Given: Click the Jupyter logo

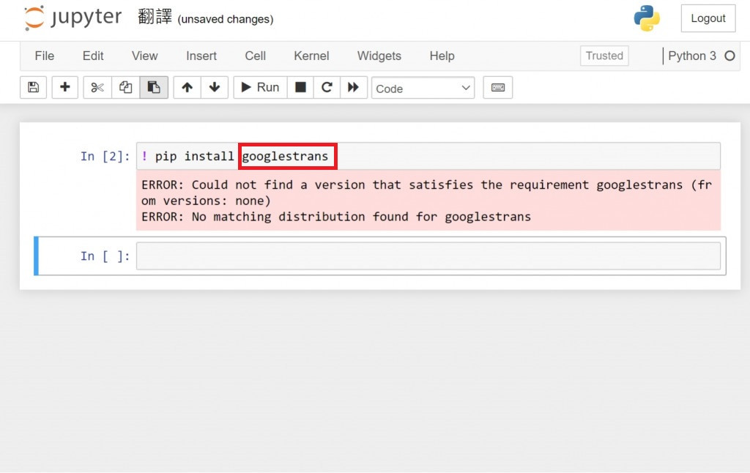Looking at the screenshot, I should (73, 18).
